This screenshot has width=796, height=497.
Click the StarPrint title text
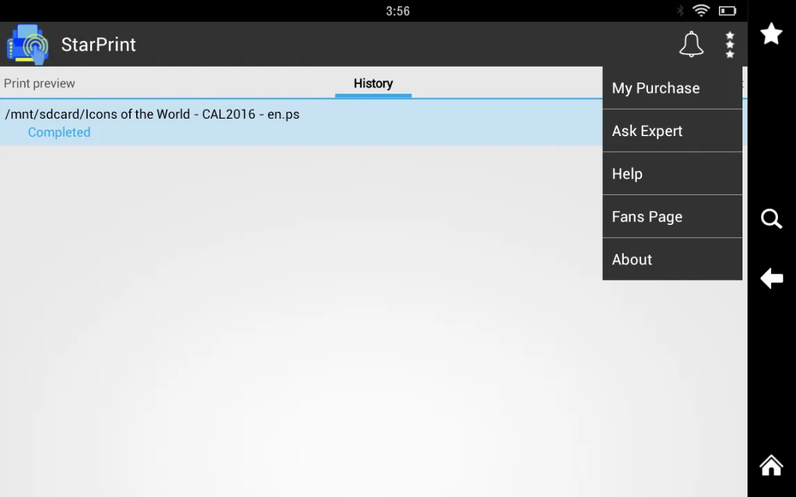(x=99, y=44)
